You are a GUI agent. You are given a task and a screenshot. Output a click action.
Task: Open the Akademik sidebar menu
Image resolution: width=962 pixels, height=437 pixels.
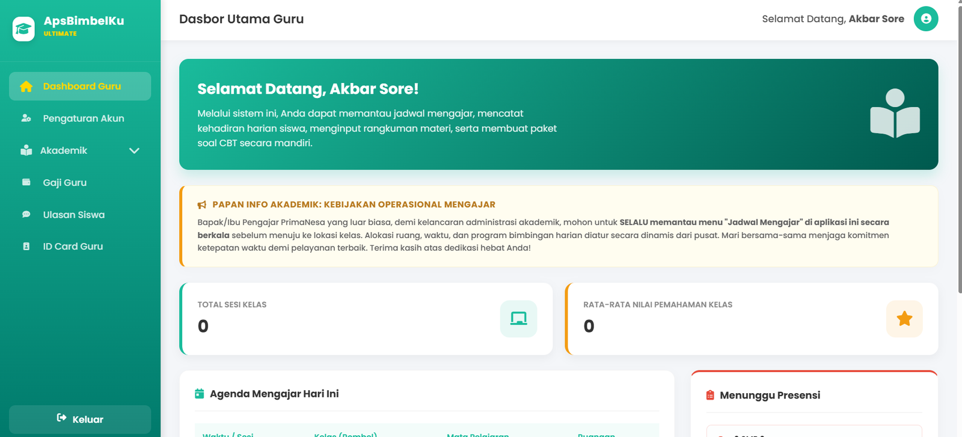click(x=80, y=150)
